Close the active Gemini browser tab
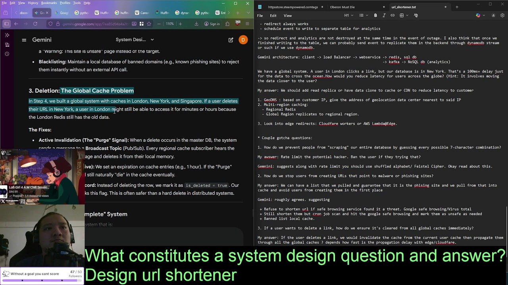508x285 pixels. click(x=47, y=13)
